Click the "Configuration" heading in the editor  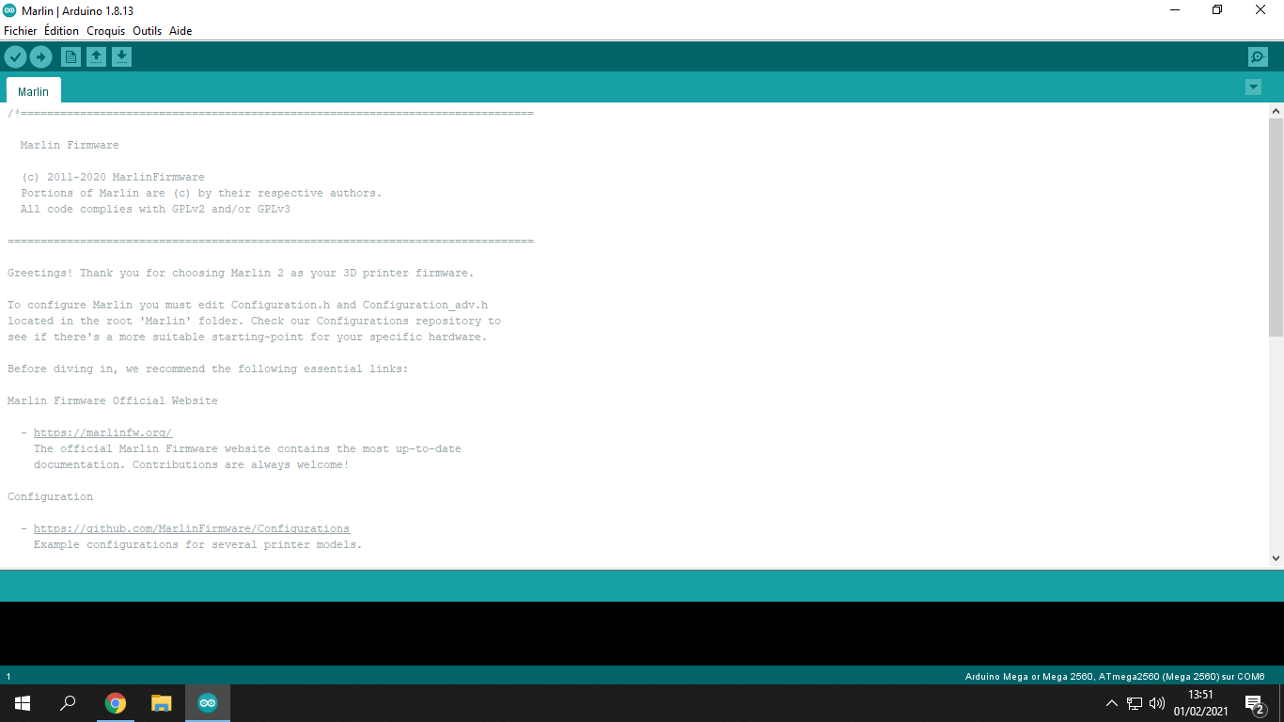point(51,496)
